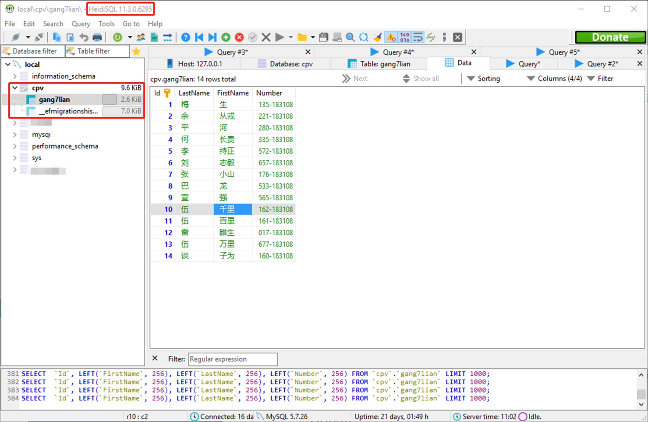
Task: Open the File menu
Action: click(10, 24)
